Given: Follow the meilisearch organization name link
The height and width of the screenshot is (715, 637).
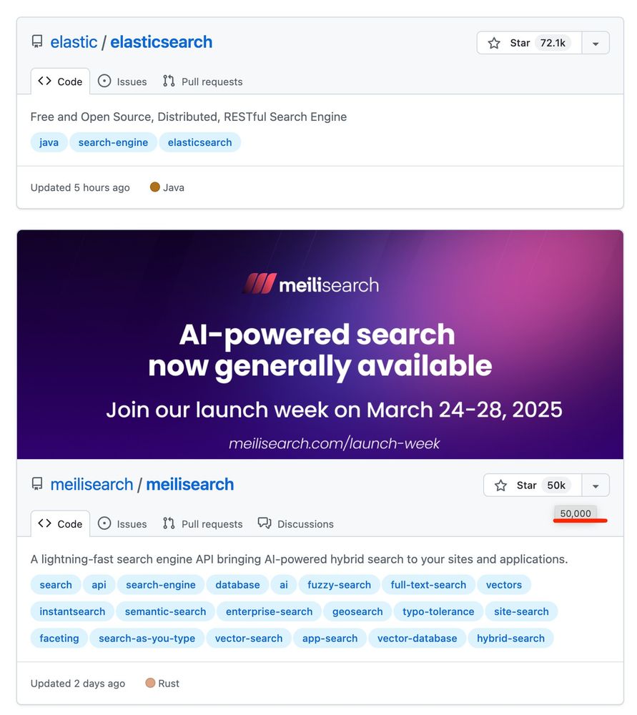Looking at the screenshot, I should pyautogui.click(x=92, y=484).
